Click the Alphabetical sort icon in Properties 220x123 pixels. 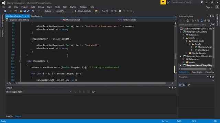point(184,85)
